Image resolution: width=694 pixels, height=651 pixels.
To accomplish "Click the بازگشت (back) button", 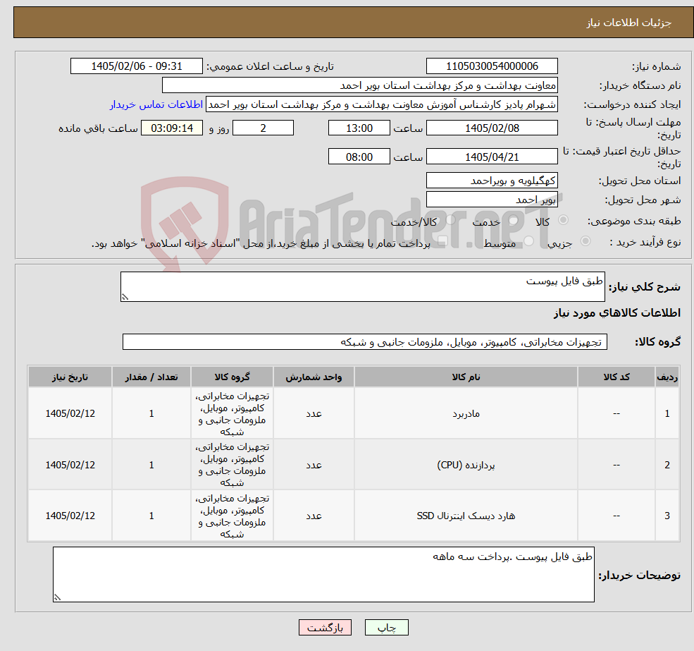I will coord(325,628).
